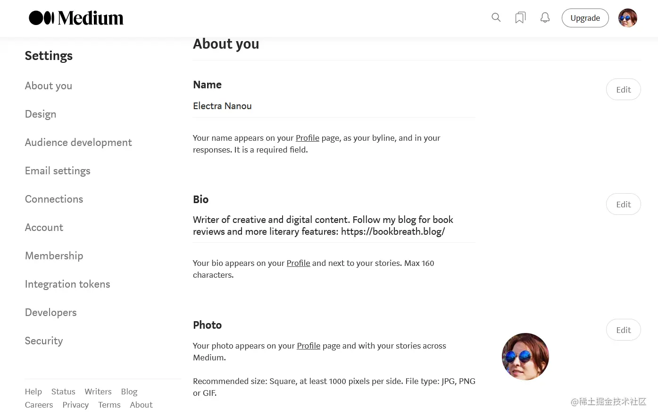Viewport: 658px width, 418px height.
Task: Open Integration tokens settings
Action: tap(67, 284)
